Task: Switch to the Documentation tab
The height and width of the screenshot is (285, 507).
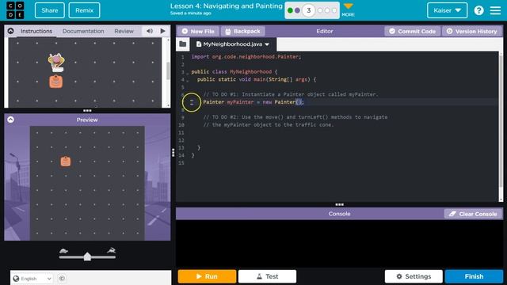Action: [83, 31]
